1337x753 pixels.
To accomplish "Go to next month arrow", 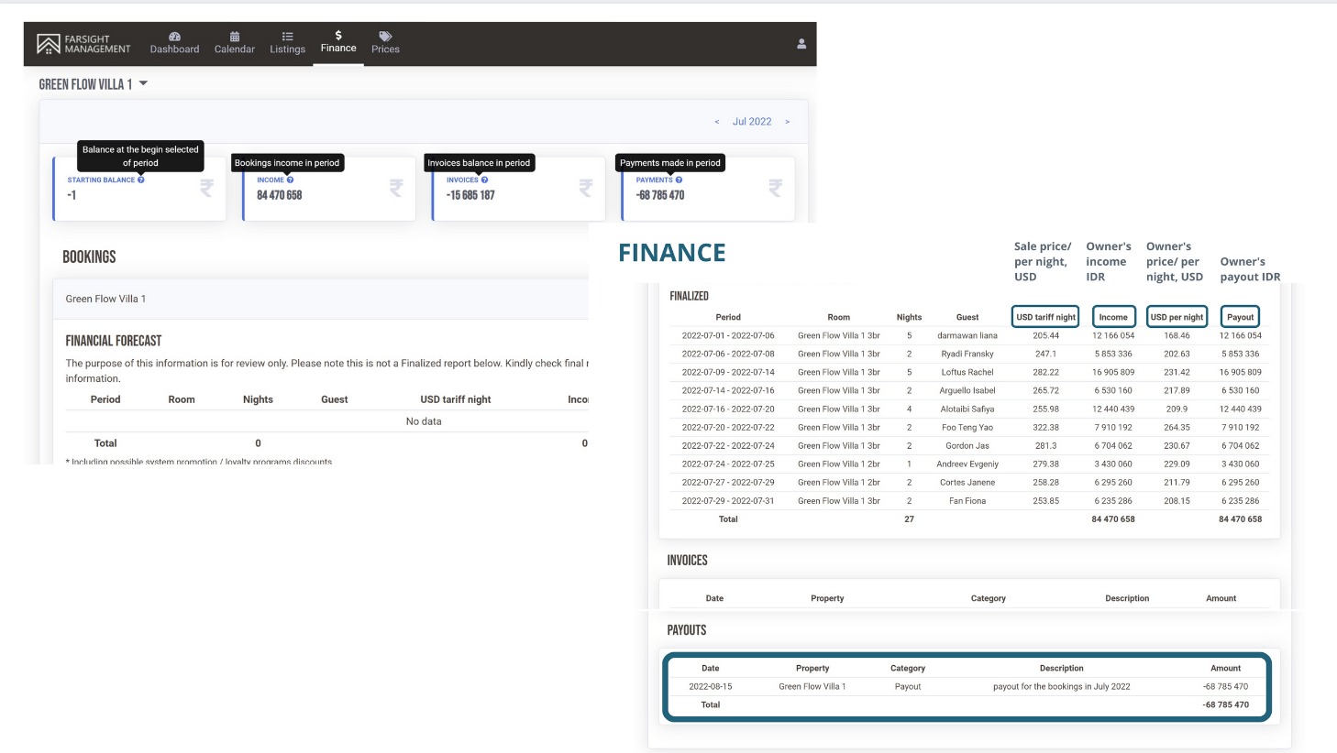I will pyautogui.click(x=787, y=122).
